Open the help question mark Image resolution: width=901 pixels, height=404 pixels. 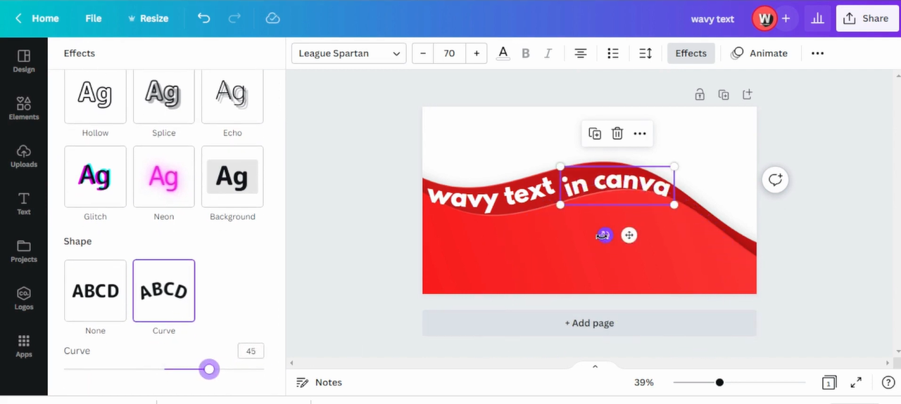coord(888,382)
